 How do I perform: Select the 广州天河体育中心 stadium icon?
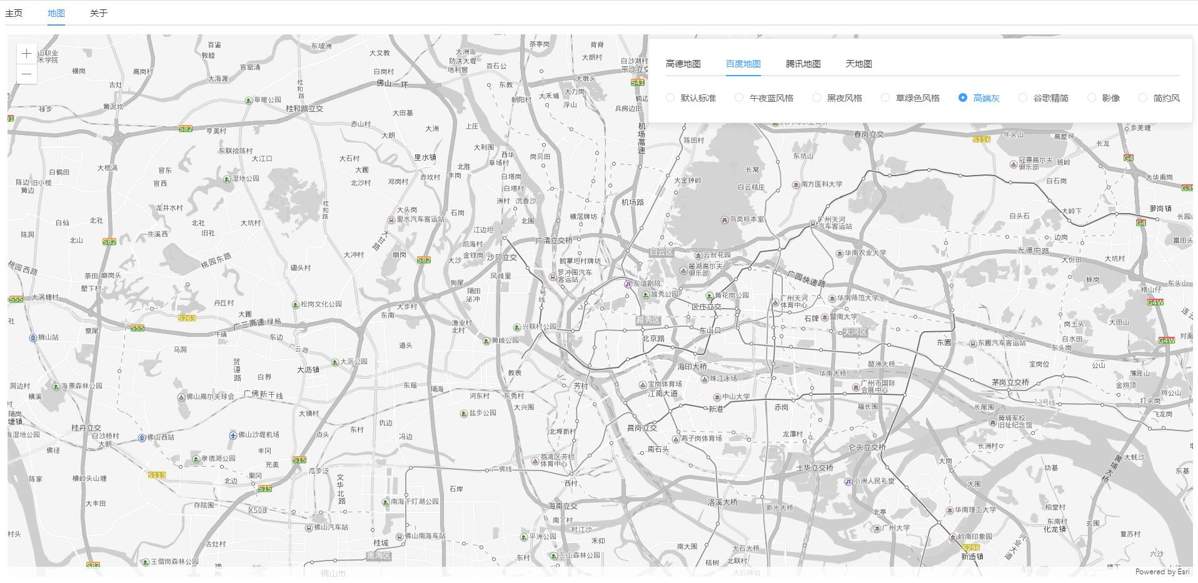pyautogui.click(x=775, y=302)
